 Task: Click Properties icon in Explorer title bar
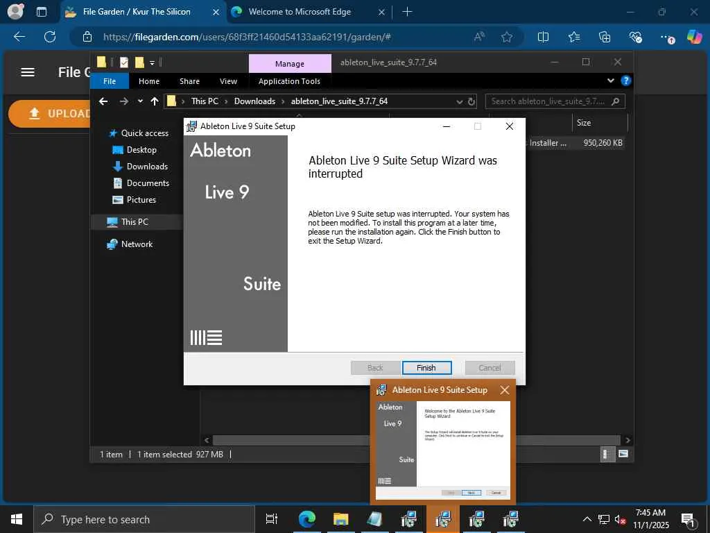(x=124, y=62)
